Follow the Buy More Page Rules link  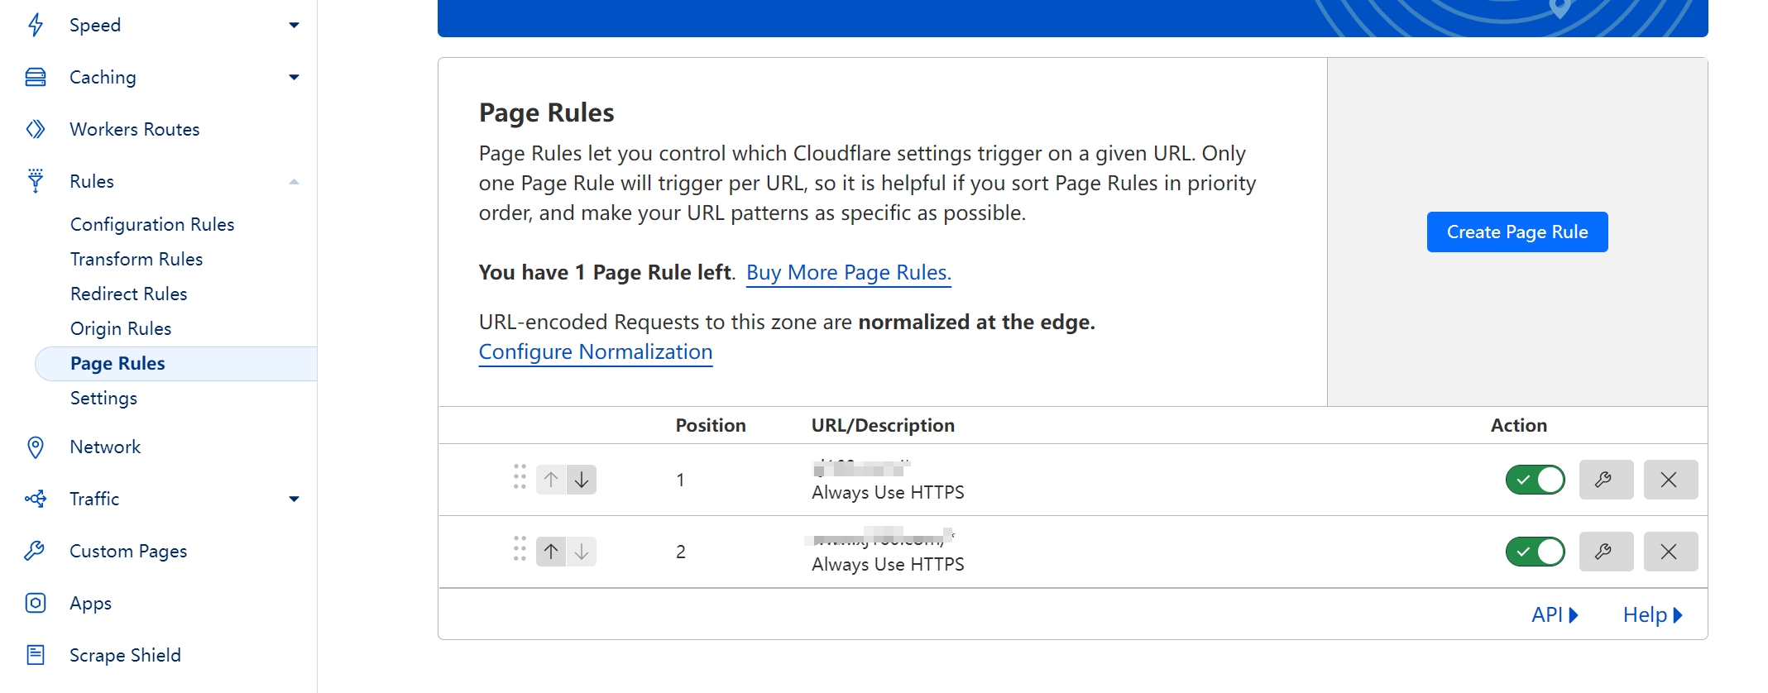[x=848, y=273]
